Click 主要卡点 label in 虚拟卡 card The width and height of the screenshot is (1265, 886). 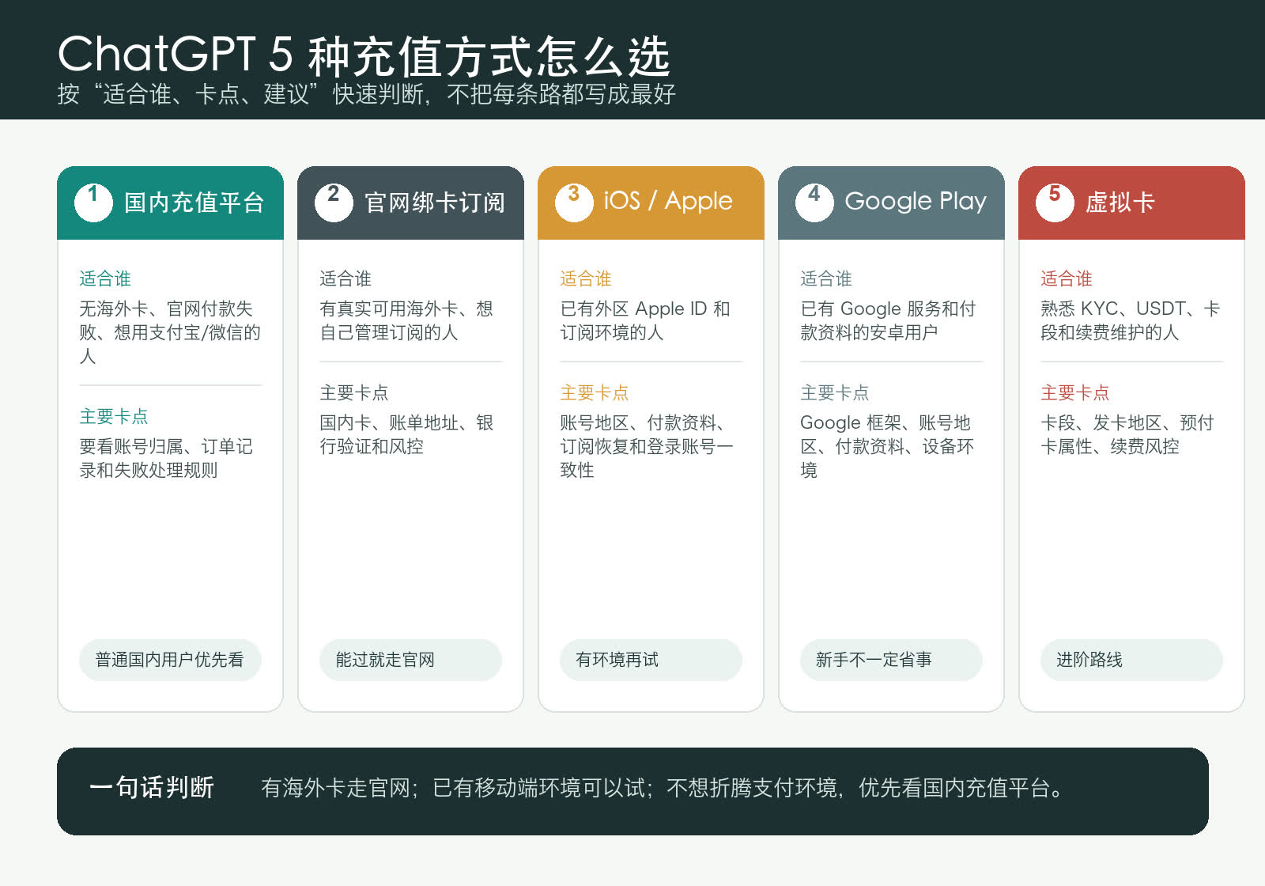tap(1075, 392)
